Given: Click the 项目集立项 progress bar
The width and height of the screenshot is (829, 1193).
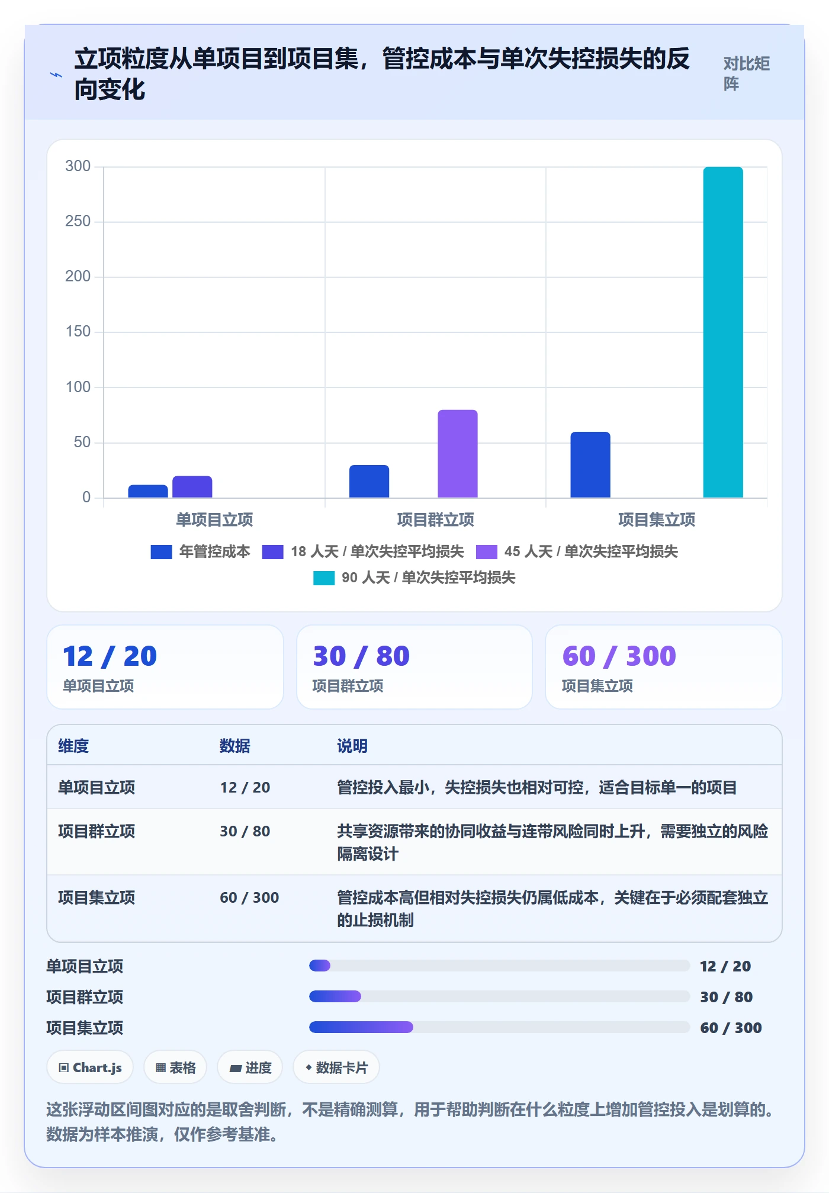Looking at the screenshot, I should [499, 1028].
